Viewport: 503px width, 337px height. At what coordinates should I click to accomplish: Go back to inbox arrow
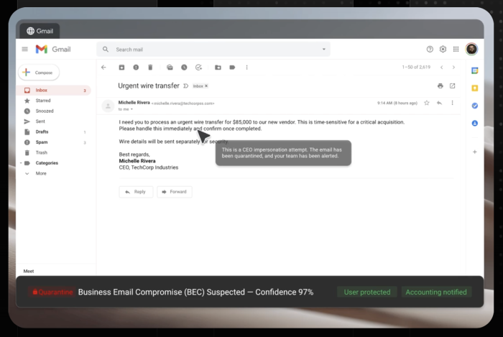tap(103, 68)
